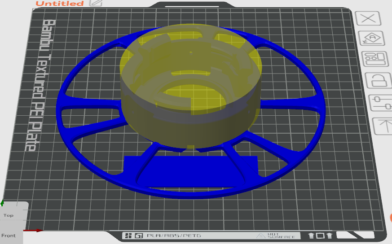Remove the plate with the X icon
Screen dimensions: 392x244
coord(368,18)
